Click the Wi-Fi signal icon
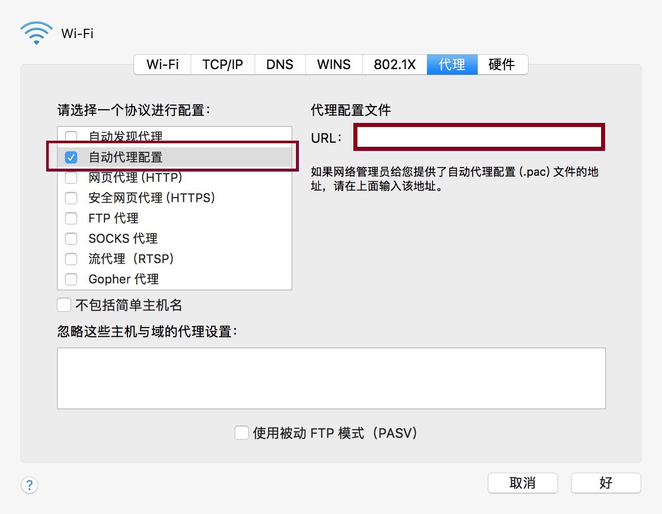This screenshot has width=662, height=514. click(37, 33)
